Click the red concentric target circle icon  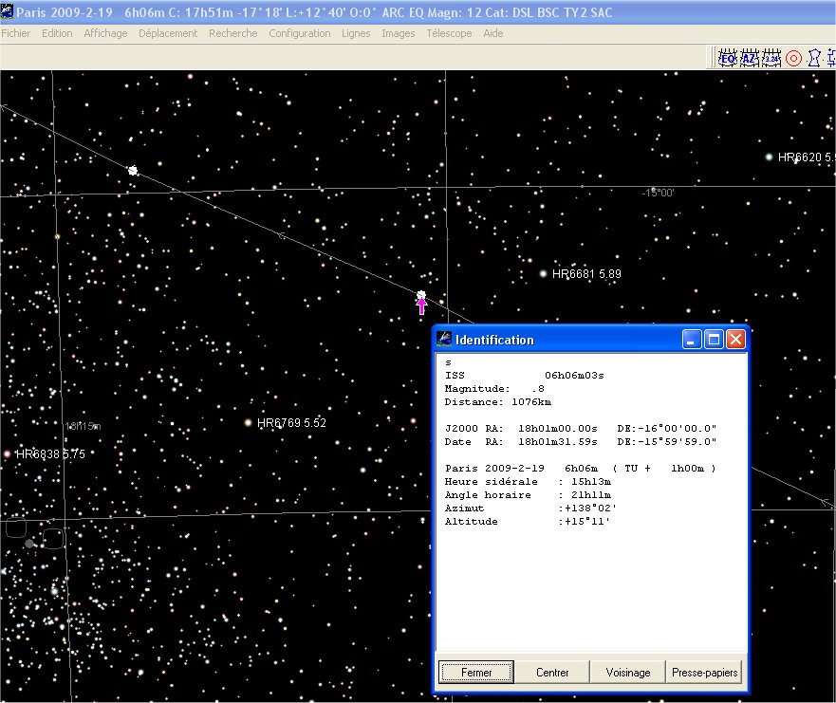[x=793, y=58]
